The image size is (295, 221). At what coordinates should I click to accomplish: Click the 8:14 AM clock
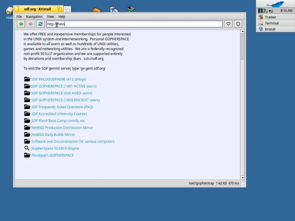coord(286,11)
